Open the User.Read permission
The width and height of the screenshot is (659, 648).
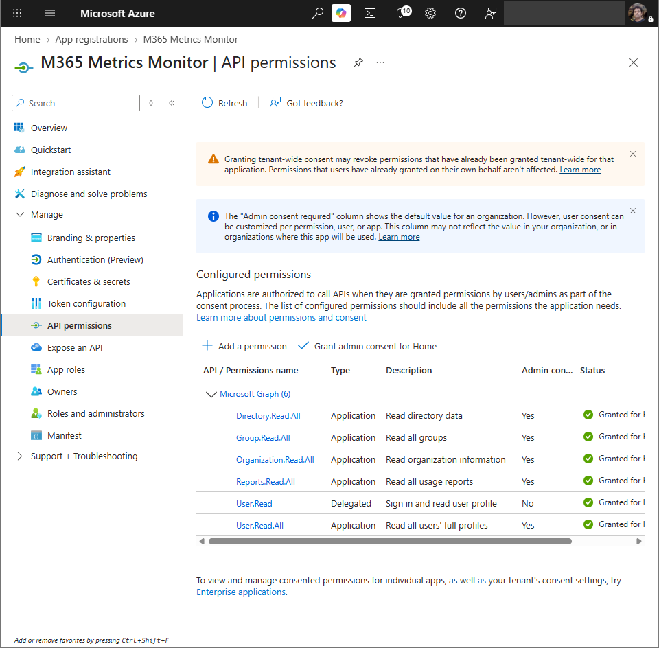254,503
